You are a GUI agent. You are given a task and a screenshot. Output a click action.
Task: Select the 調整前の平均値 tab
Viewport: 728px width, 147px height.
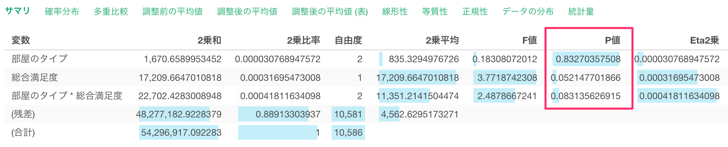(x=172, y=12)
